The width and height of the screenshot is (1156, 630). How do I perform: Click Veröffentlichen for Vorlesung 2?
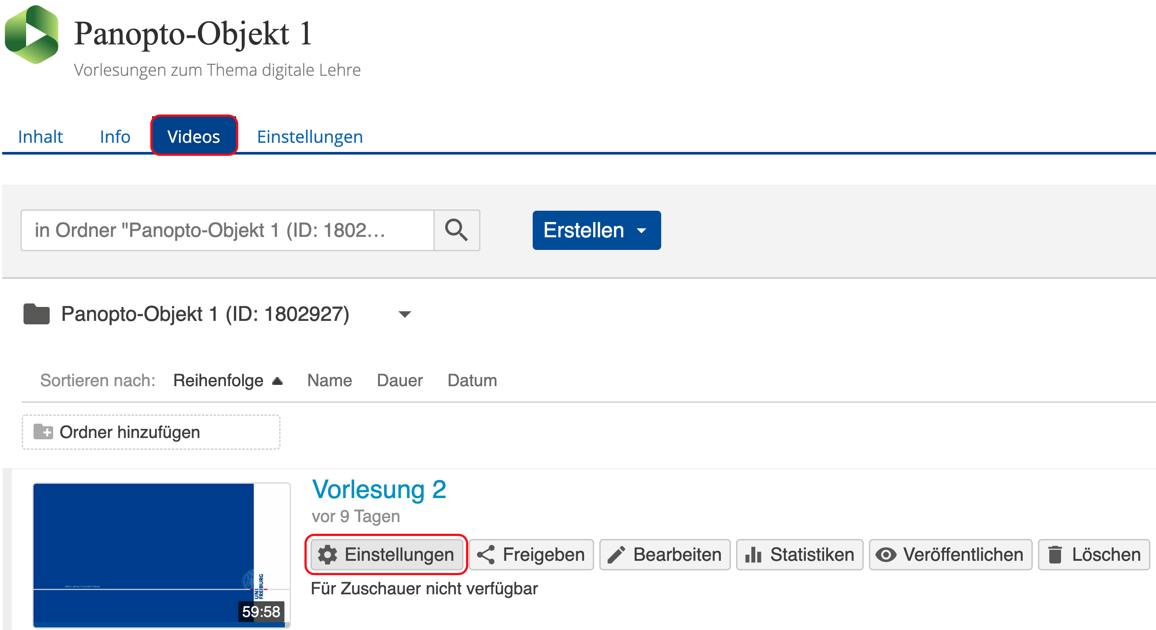click(x=951, y=555)
